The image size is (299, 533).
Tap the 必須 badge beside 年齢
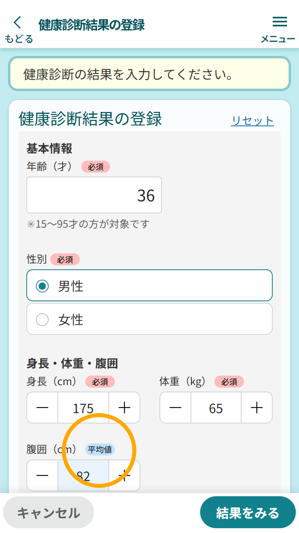pyautogui.click(x=96, y=167)
